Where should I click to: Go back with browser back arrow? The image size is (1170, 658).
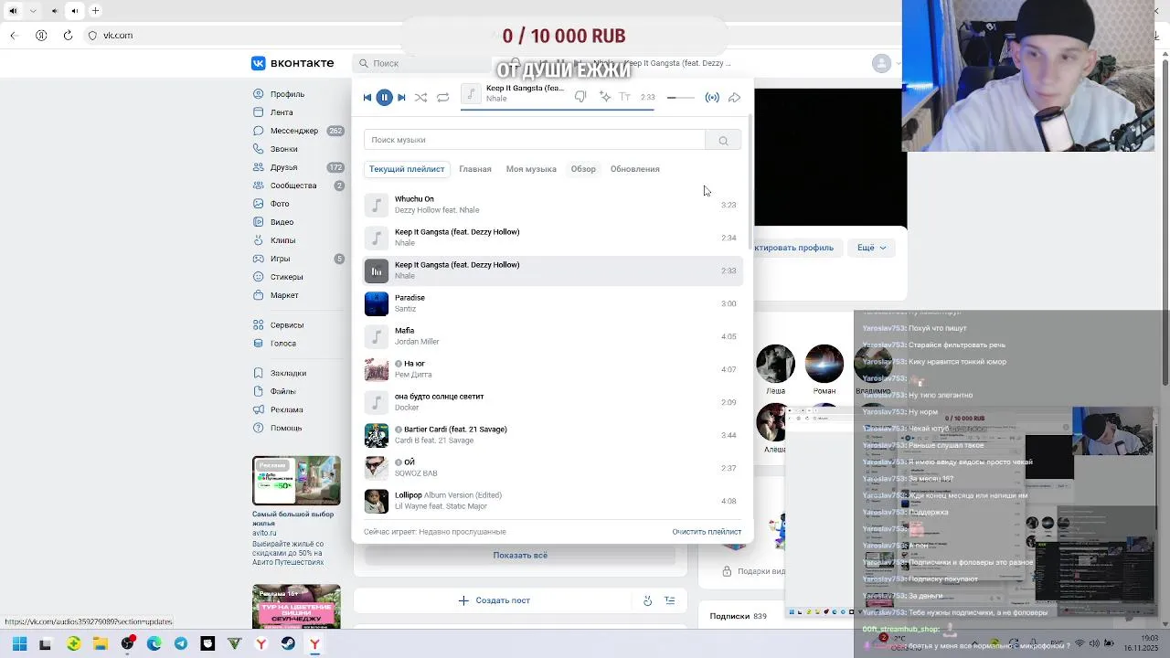pos(14,36)
